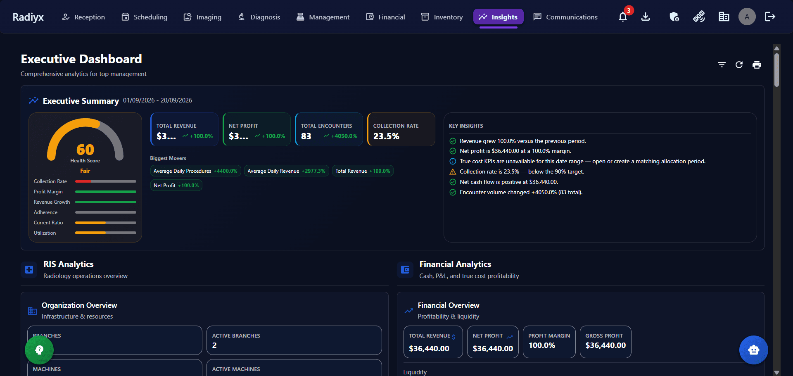Click the Organization Overview building icon

pos(32,311)
